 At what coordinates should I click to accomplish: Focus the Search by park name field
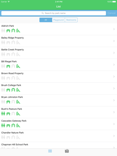[54, 13]
